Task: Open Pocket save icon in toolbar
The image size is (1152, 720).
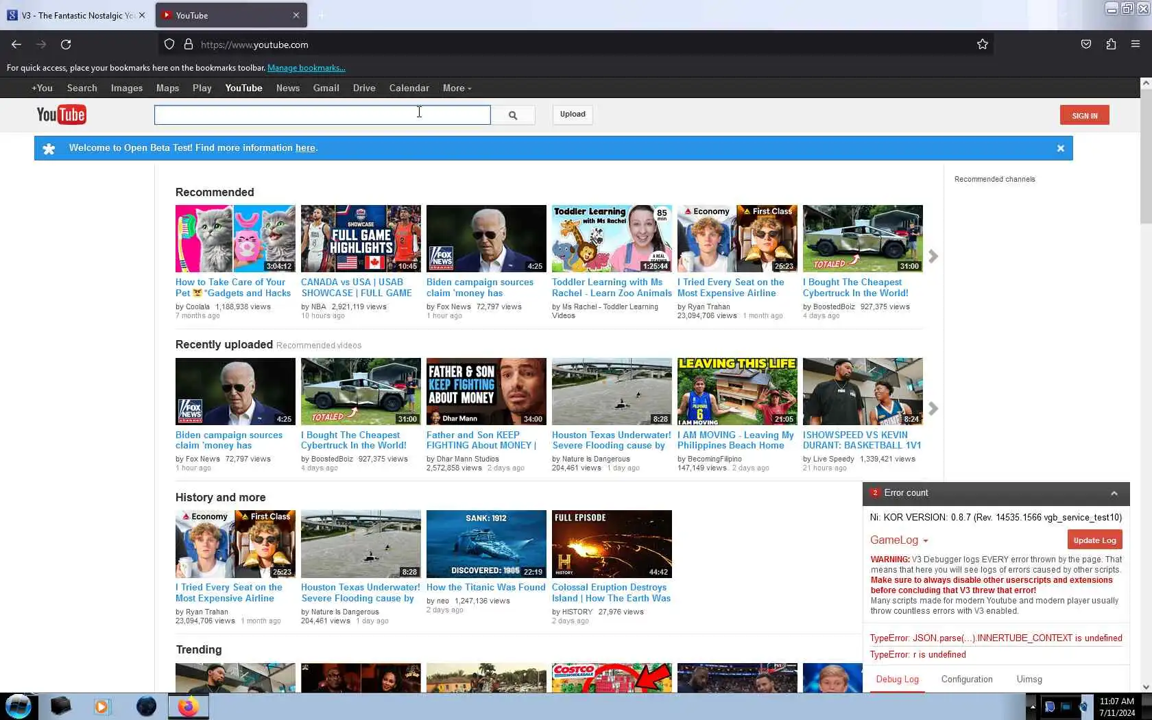Action: 1086,45
